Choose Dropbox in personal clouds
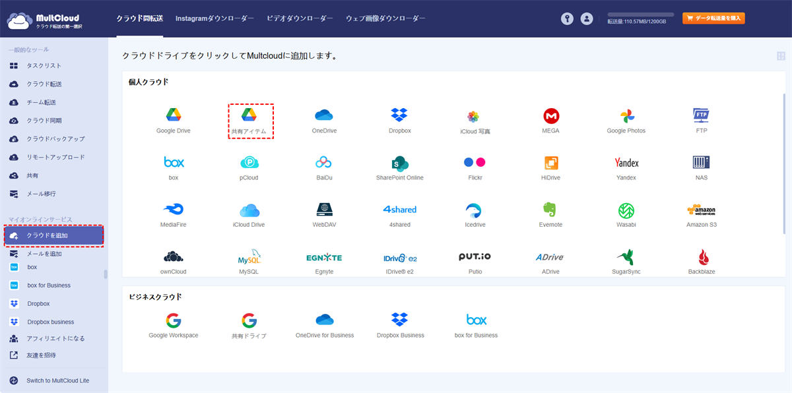 399,115
